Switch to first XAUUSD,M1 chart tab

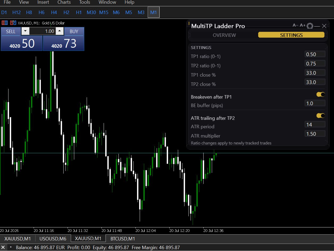[17, 239]
